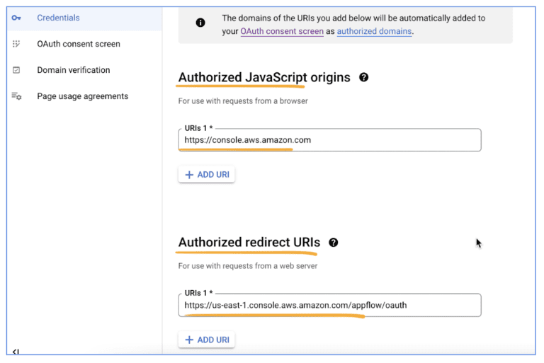This screenshot has width=544, height=363.
Task: Click the Authorized JavaScript origins heading
Action: click(x=264, y=77)
